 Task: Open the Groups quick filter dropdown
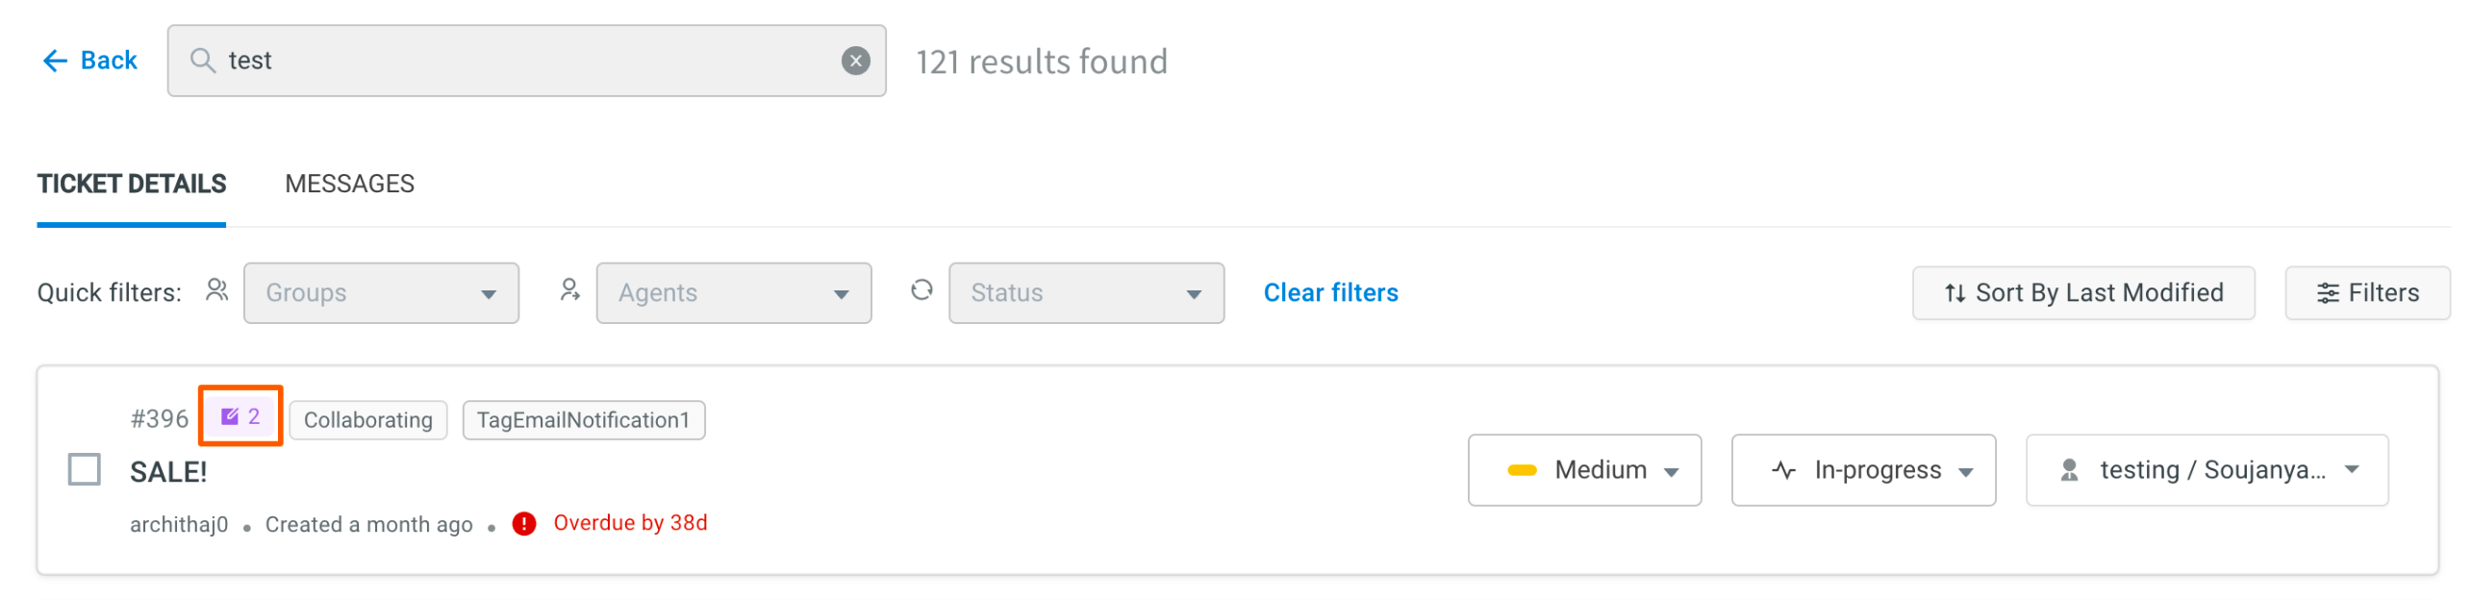[381, 292]
